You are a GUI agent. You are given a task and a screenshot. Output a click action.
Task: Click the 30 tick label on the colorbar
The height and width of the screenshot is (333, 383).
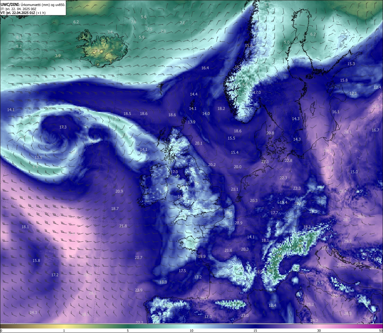[319, 331]
